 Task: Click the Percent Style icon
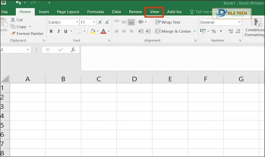pos(214,31)
